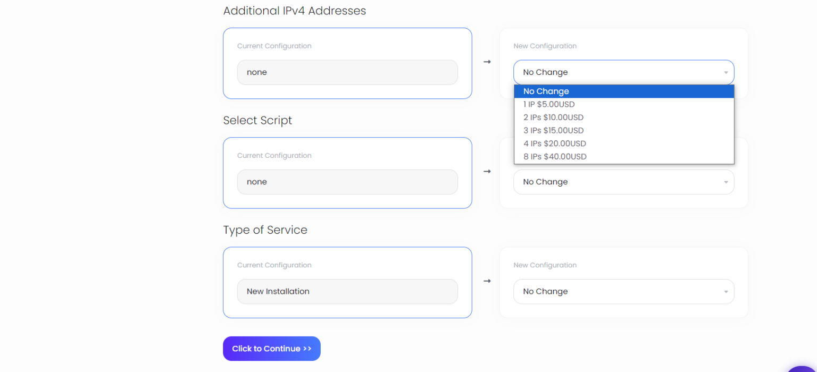817x372 pixels.
Task: Select the highlighted No Change option
Action: coord(546,91)
